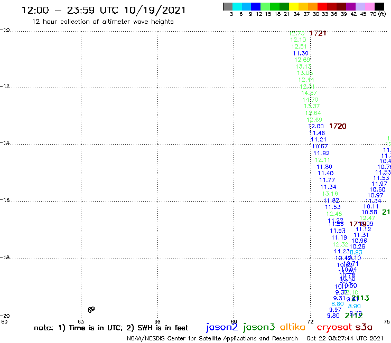
Task: Click the pass time label '1720'
Action: pos(338,126)
